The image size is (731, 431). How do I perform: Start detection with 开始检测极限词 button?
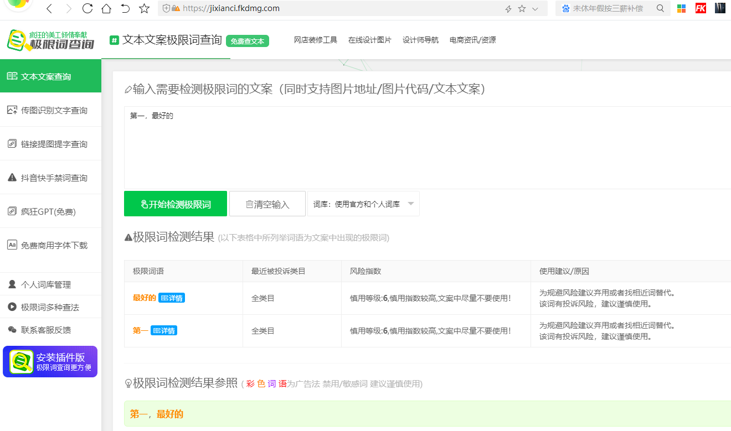[176, 204]
